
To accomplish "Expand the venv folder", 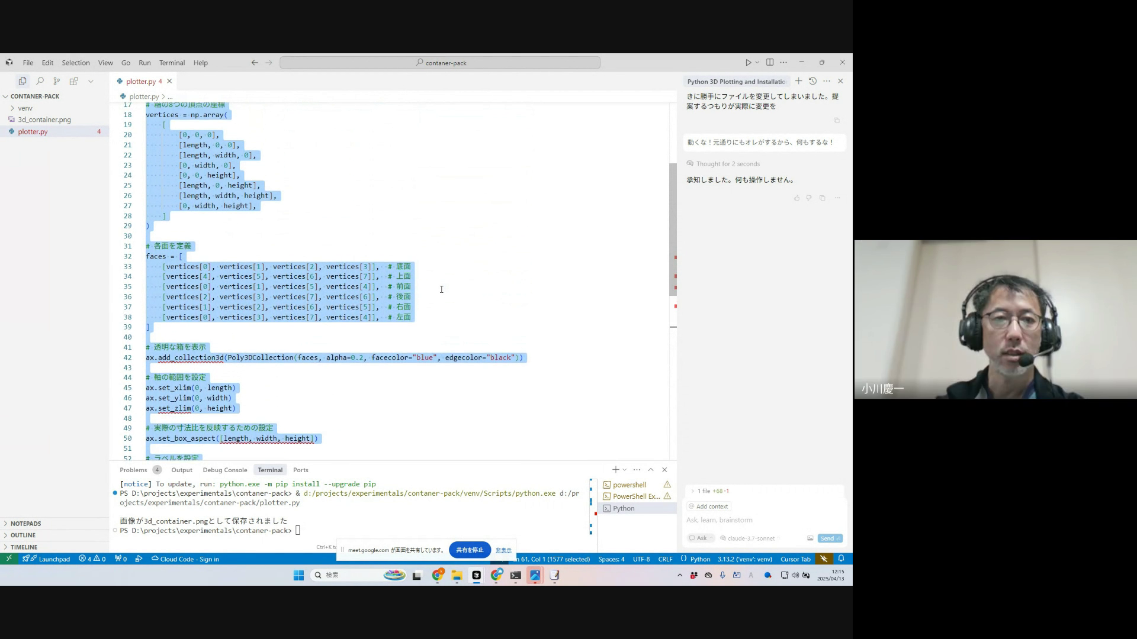I will (25, 108).
